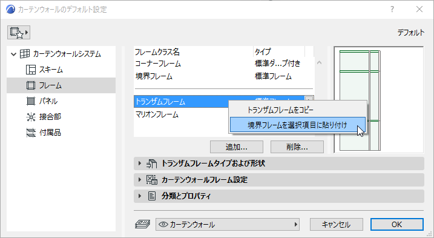434x238 pixels.
Task: Click the フレーム frame icon
Action: [x=31, y=85]
